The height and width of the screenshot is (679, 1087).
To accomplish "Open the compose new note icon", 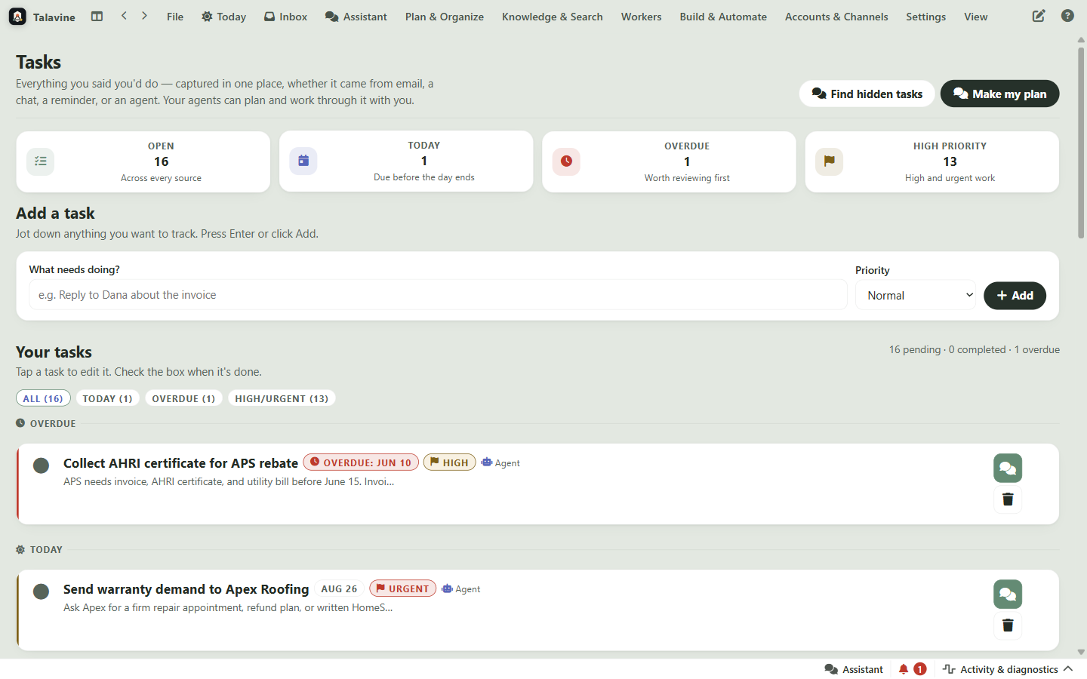I will 1039,16.
